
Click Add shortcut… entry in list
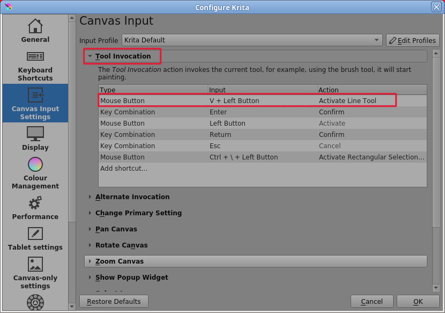(124, 169)
